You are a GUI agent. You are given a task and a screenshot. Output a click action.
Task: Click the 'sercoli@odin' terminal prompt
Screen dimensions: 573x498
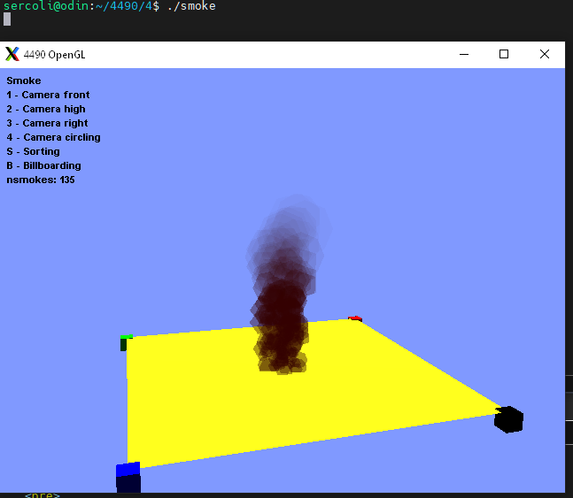pos(46,6)
